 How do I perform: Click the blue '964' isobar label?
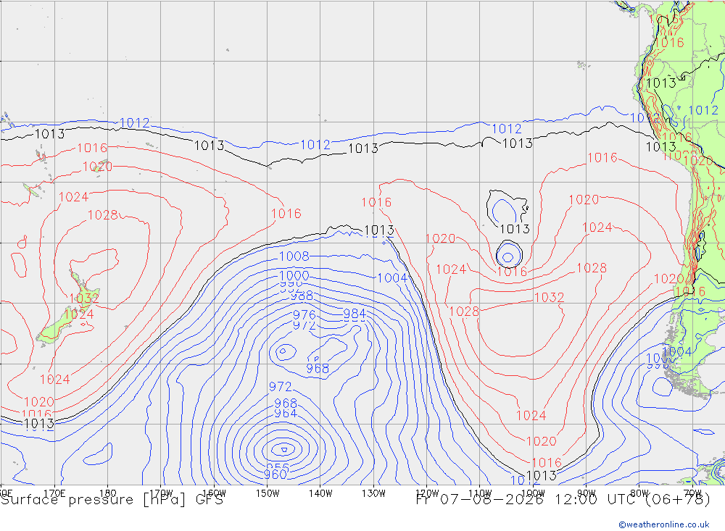click(x=285, y=413)
